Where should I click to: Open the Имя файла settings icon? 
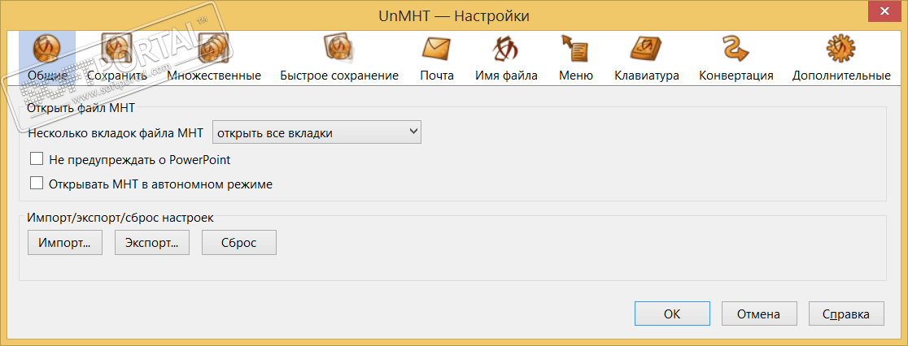(x=506, y=49)
